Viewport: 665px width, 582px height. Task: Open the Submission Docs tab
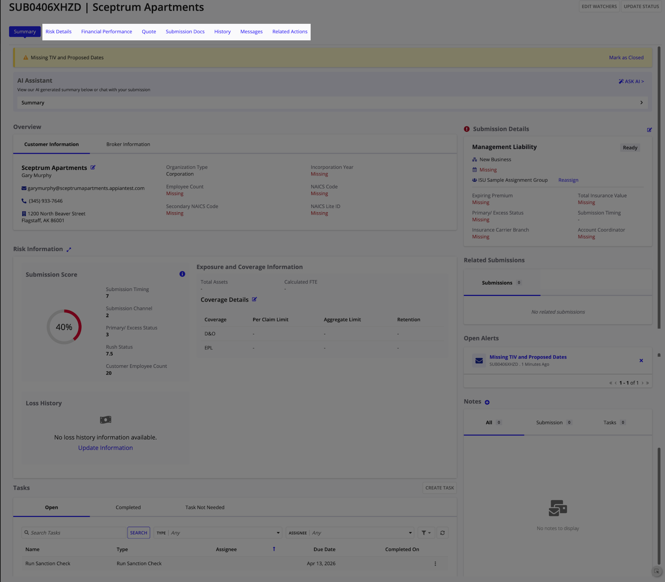[x=185, y=31]
